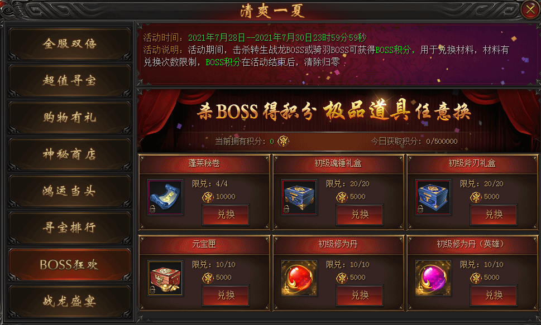541x325 pixels.
Task: Open the 元宝匣 red treasure box icon
Action: coord(165,278)
